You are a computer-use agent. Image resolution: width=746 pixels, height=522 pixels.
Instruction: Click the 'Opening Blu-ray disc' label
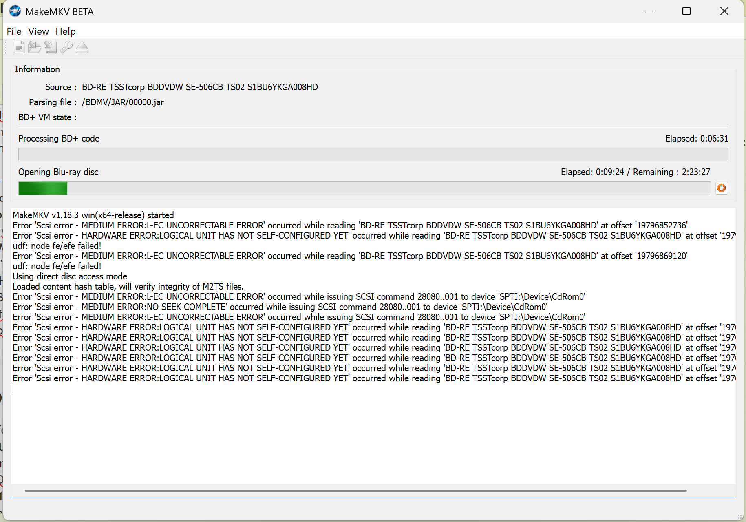58,172
